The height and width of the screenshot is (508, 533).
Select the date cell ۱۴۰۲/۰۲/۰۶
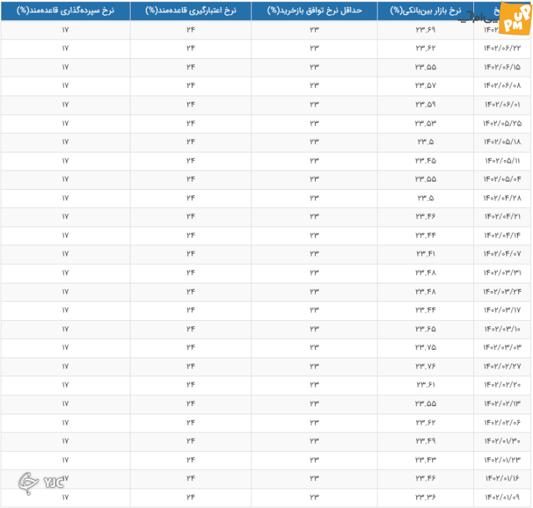point(502,423)
